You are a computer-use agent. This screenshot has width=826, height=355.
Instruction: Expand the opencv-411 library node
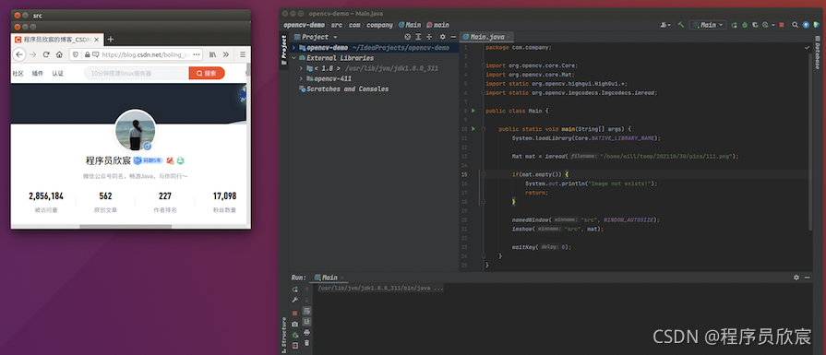tap(301, 78)
